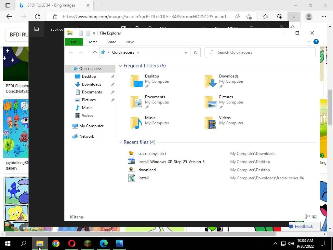Select the Documents frequent folder icon
Image resolution: width=333 pixels, height=250 pixels.
pos(137,102)
